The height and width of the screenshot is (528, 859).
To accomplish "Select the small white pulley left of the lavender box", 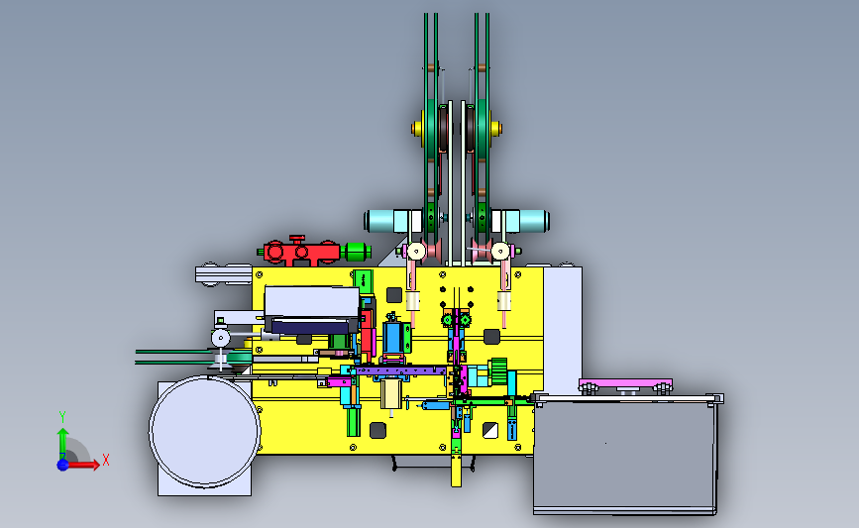I will pyautogui.click(x=221, y=337).
